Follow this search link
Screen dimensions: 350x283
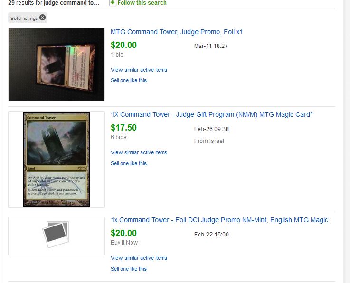(x=142, y=3)
